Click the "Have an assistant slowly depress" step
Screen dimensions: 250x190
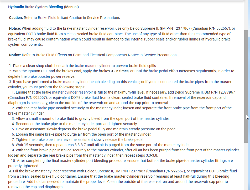pyautogui.click(x=96, y=129)
